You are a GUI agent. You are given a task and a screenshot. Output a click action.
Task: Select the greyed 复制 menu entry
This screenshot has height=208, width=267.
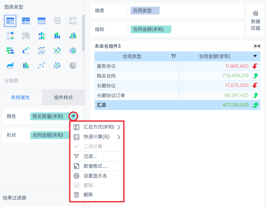(97, 185)
